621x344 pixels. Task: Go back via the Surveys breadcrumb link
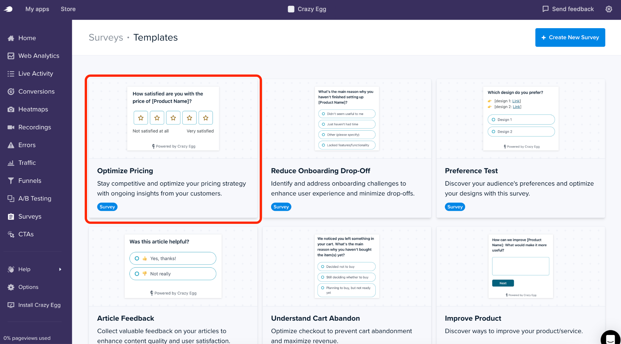(x=106, y=38)
